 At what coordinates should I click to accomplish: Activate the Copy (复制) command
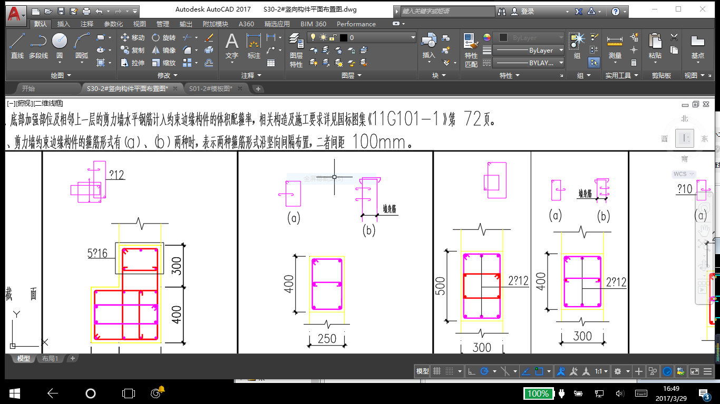[132, 50]
